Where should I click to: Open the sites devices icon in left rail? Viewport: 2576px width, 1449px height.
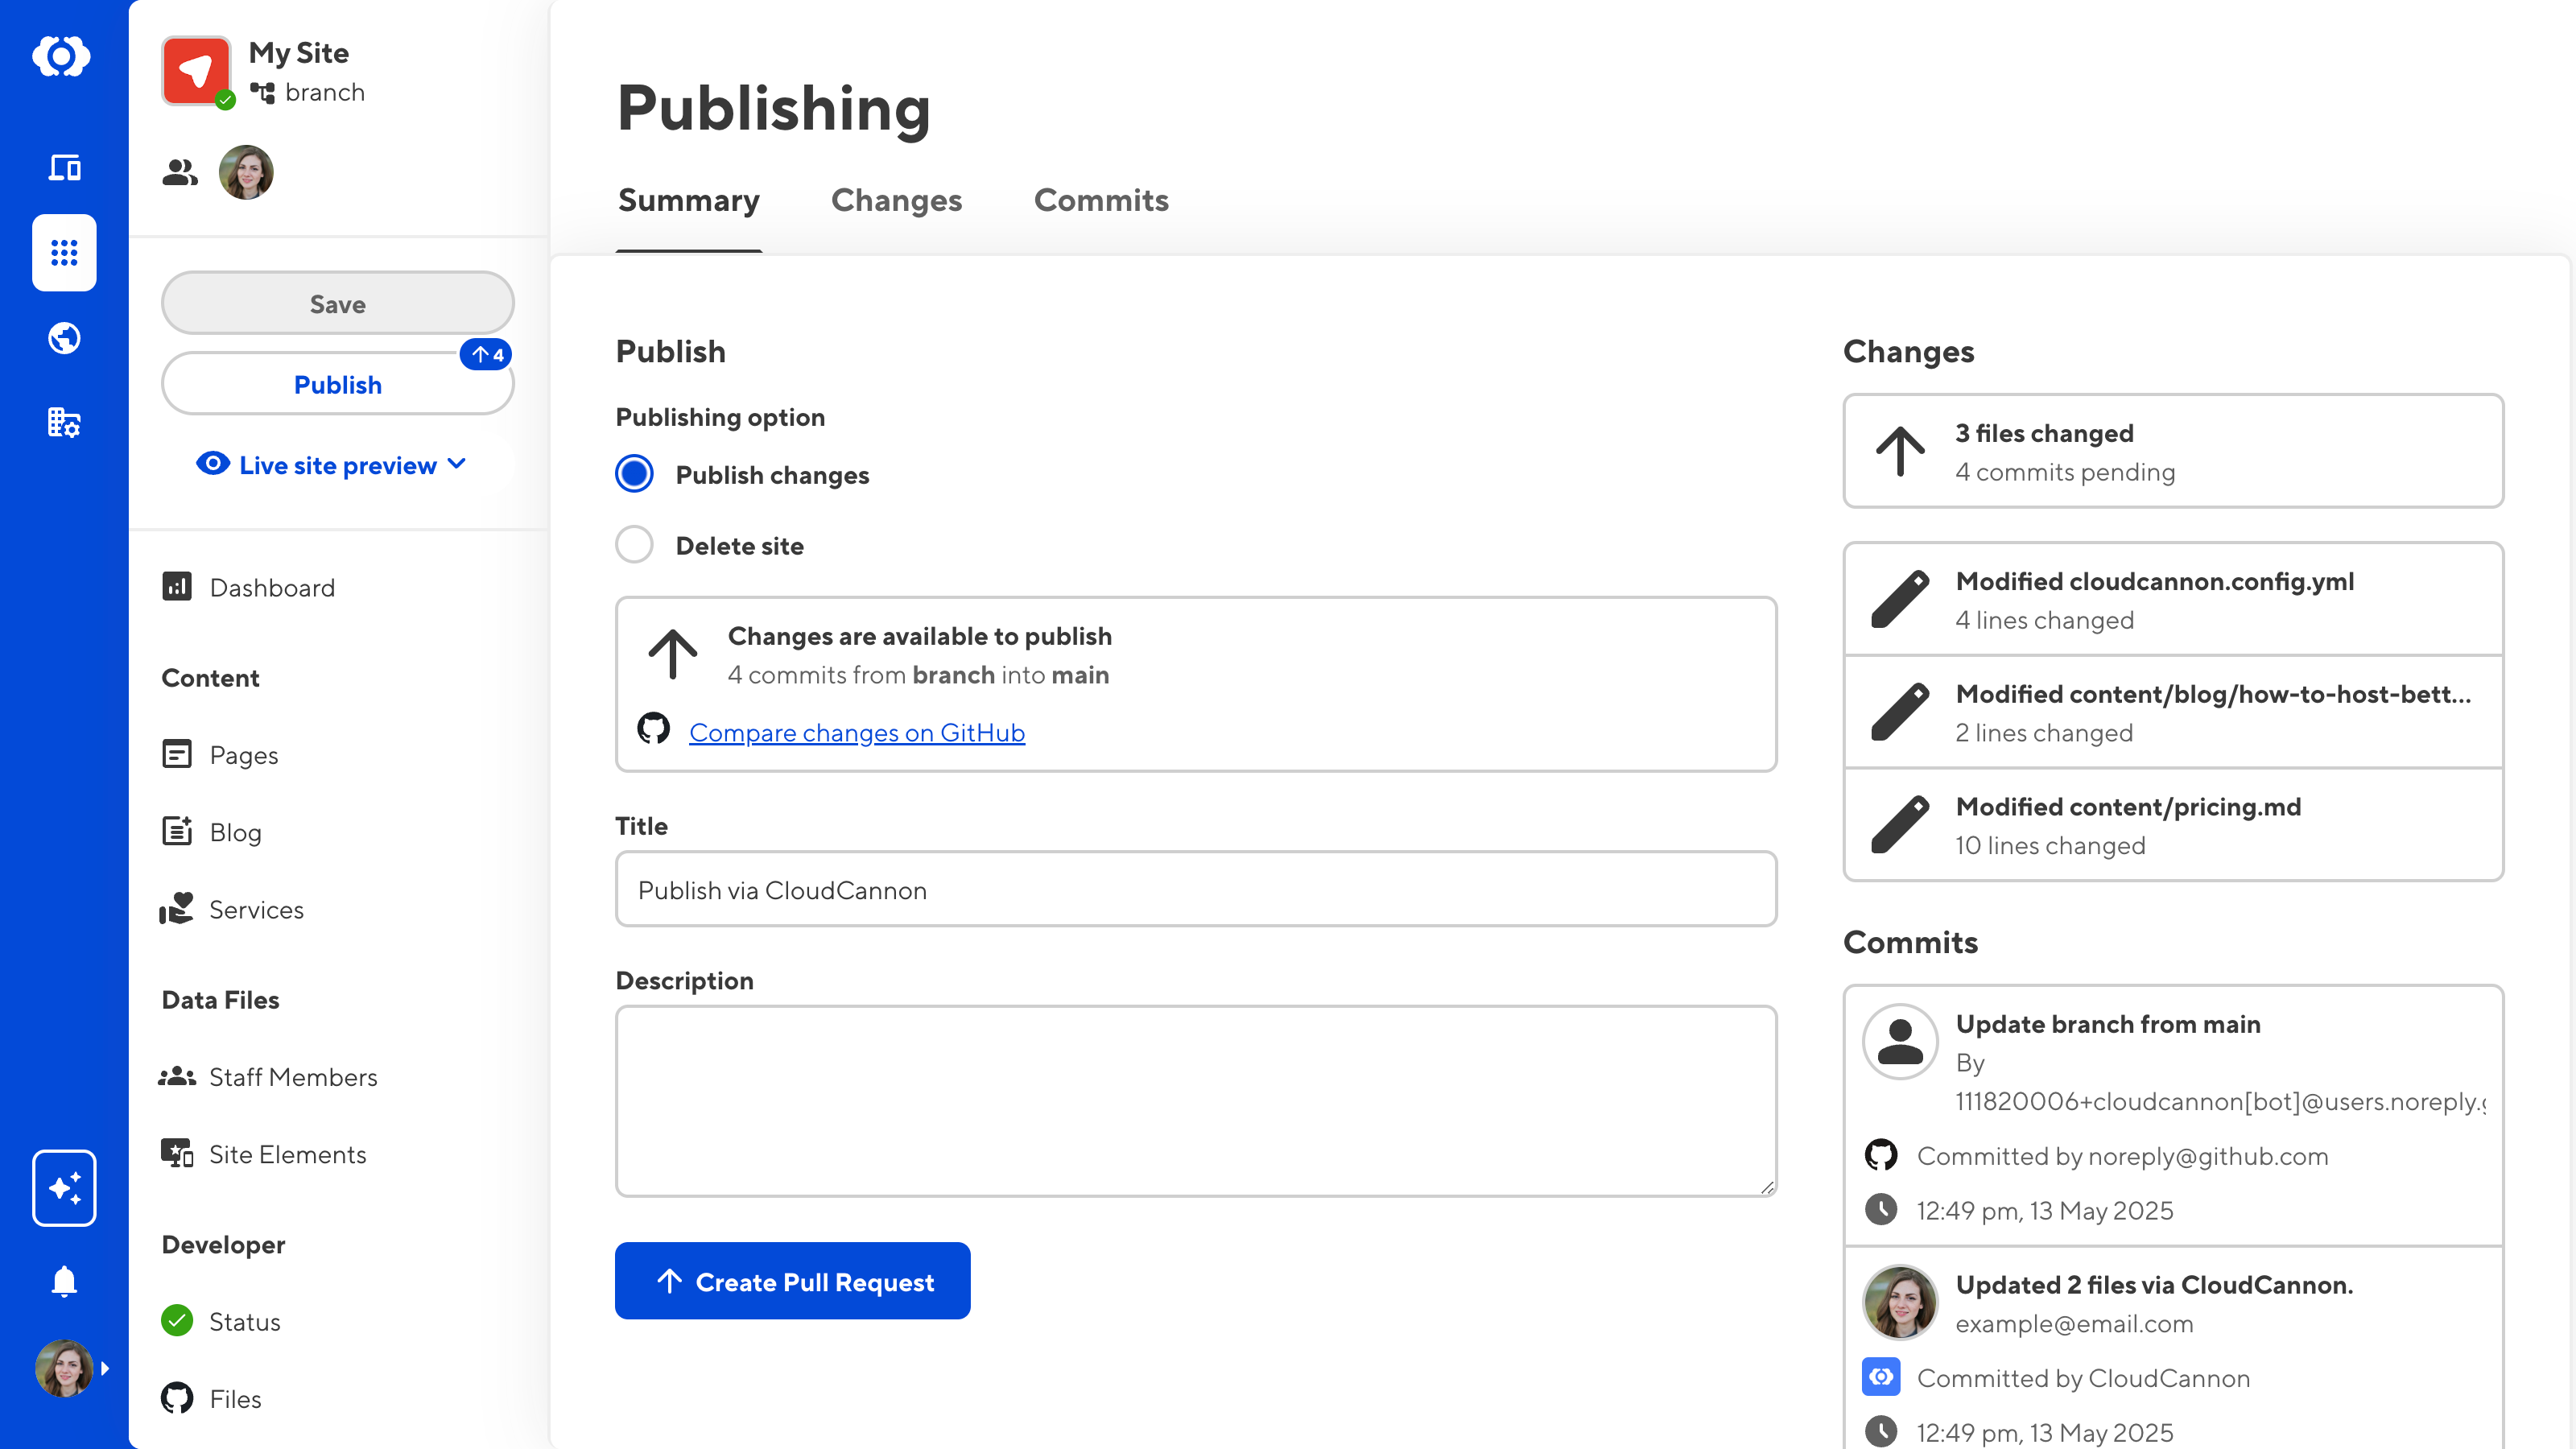coord(64,167)
